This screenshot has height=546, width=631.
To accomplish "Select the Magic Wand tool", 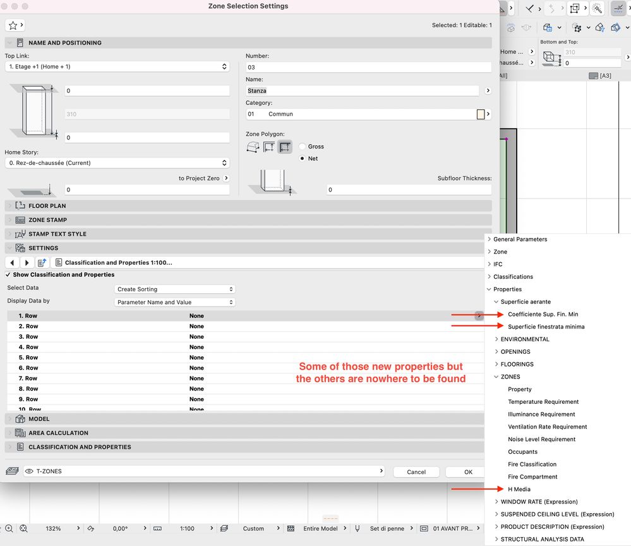I will 598,9.
